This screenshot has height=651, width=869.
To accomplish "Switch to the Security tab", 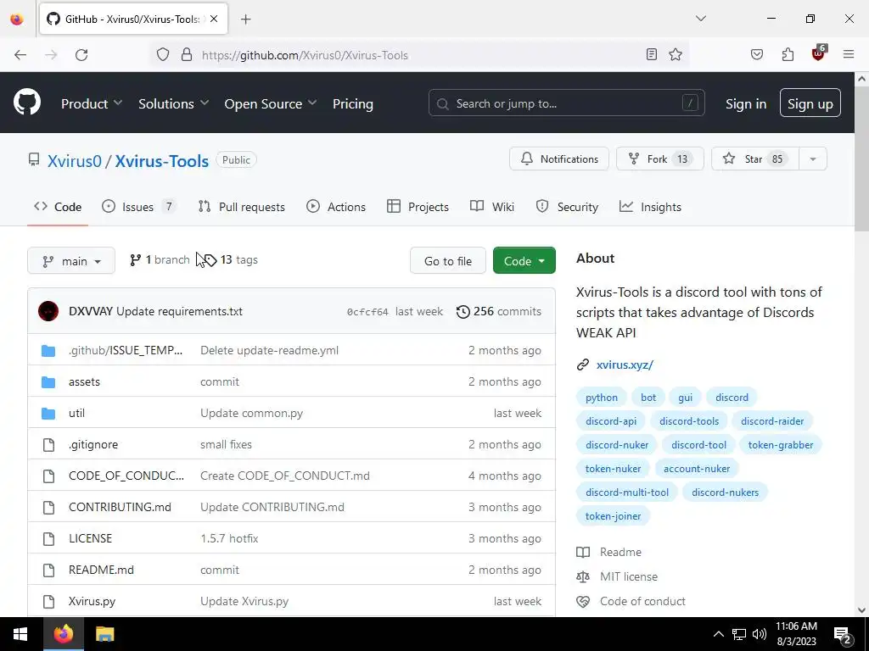I will click(567, 207).
